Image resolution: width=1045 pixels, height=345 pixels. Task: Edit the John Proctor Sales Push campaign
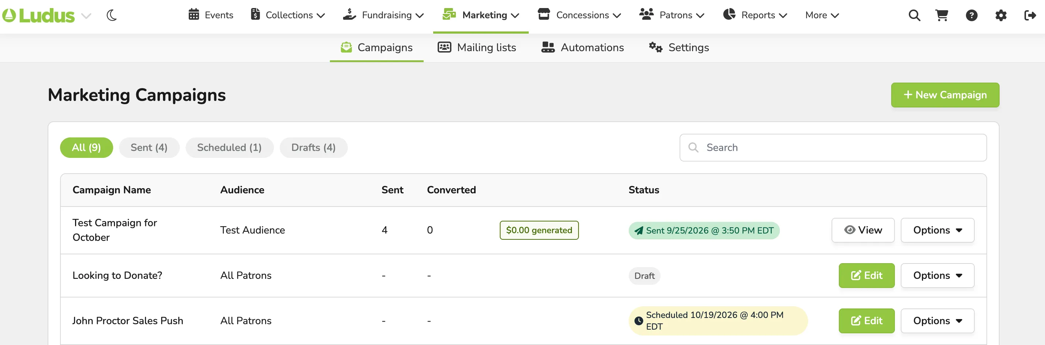point(867,321)
